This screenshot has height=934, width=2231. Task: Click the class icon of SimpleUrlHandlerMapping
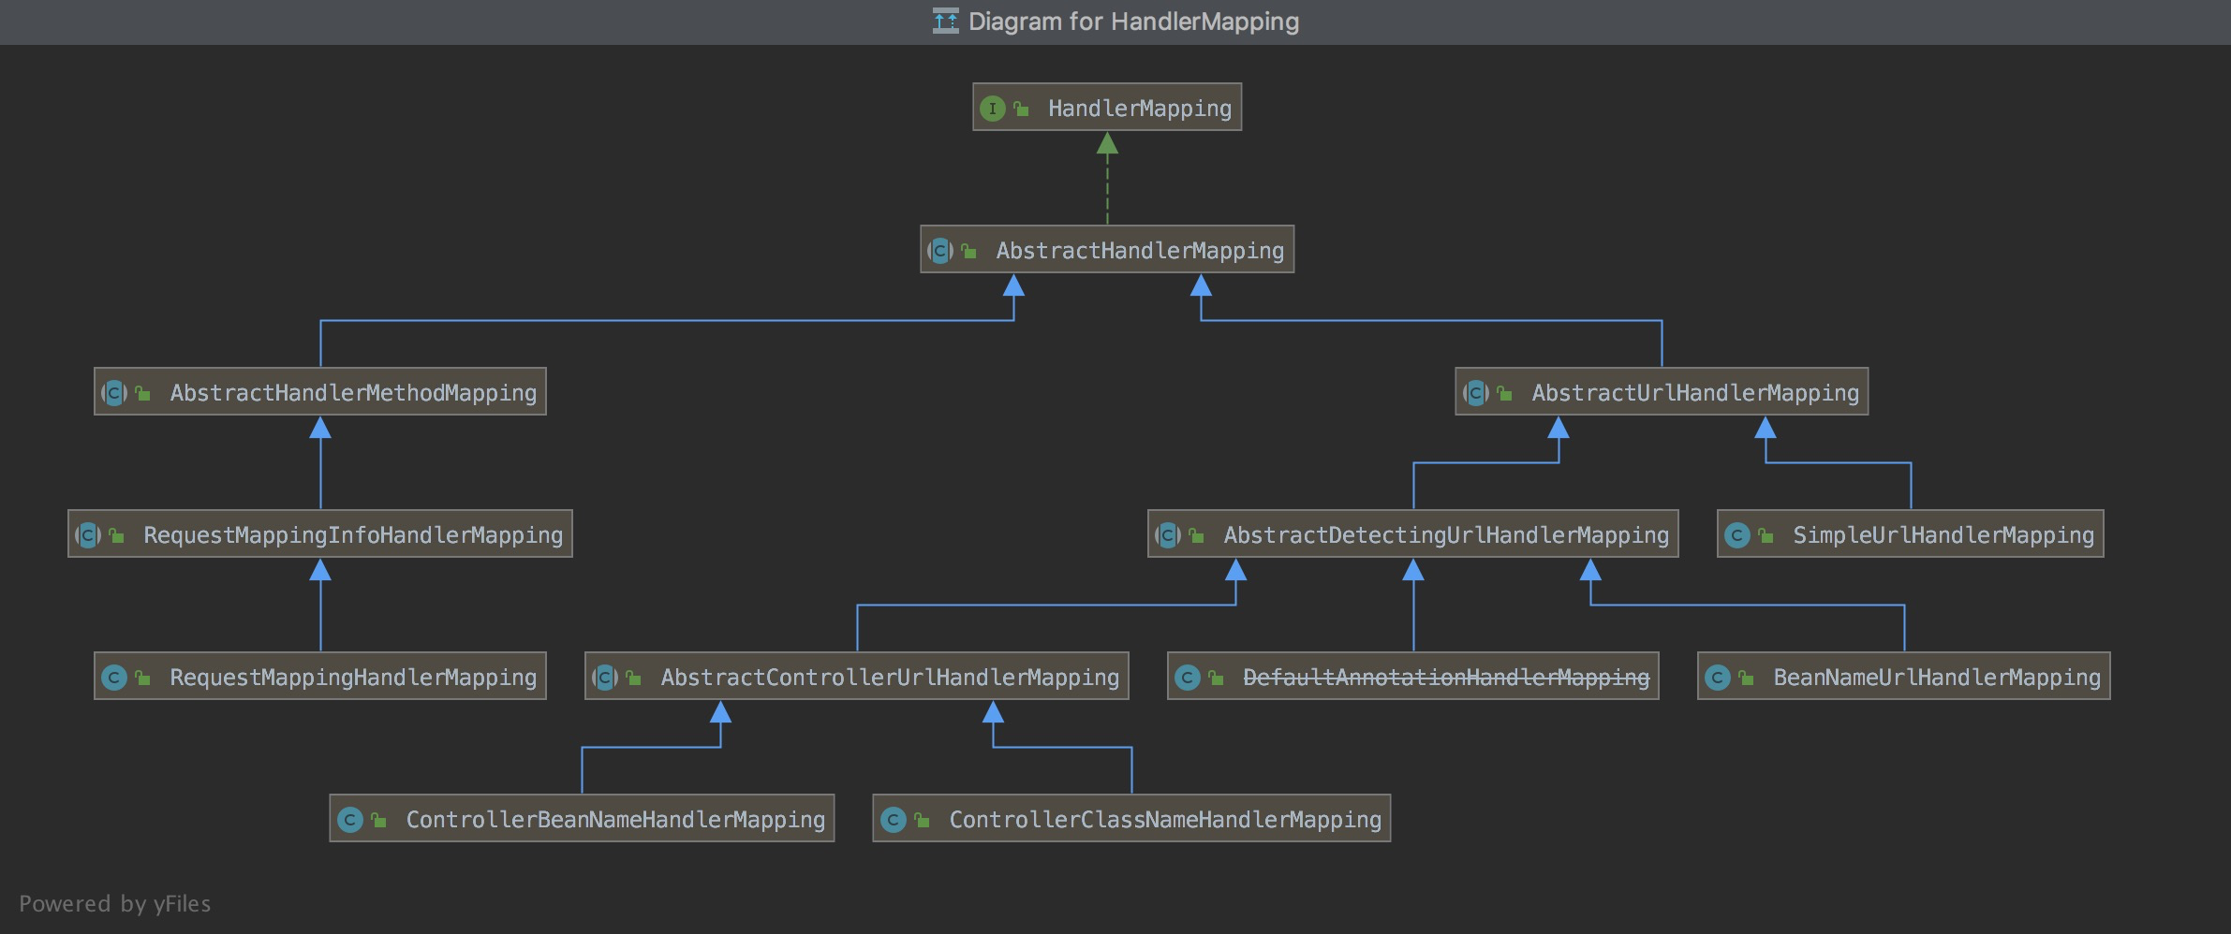(x=1737, y=535)
